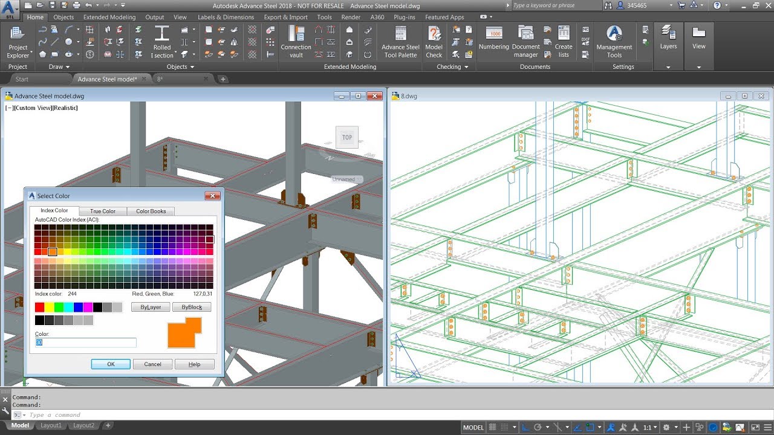
Task: Click Cancel in Select Color dialog
Action: [x=152, y=364]
